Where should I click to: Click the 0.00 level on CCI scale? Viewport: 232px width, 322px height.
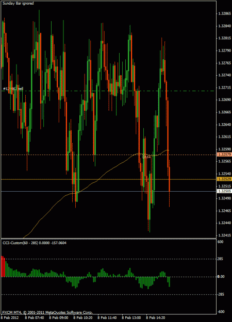click(x=221, y=277)
